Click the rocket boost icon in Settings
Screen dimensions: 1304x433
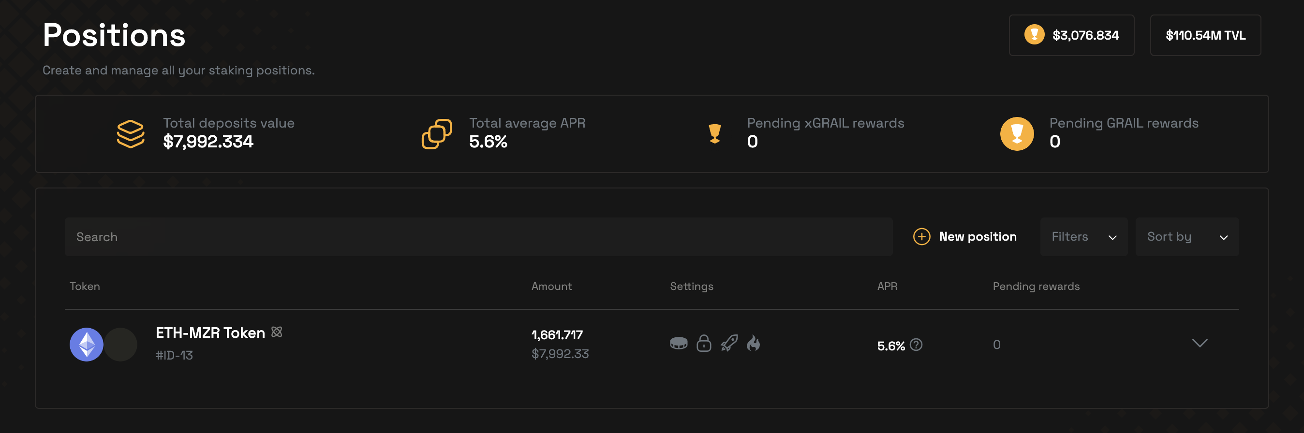pos(729,344)
